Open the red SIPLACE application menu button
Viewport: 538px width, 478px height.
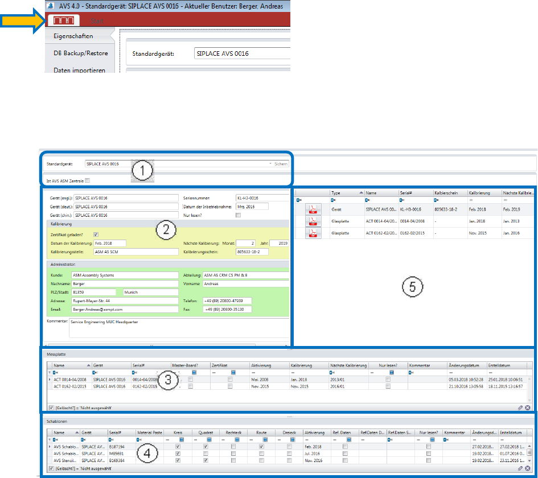[x=63, y=20]
